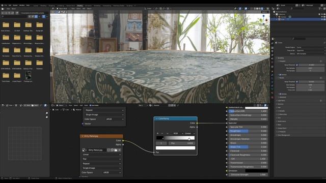
Task: Click Blender logo icon in top menu bar
Action: click(x=2, y=6)
